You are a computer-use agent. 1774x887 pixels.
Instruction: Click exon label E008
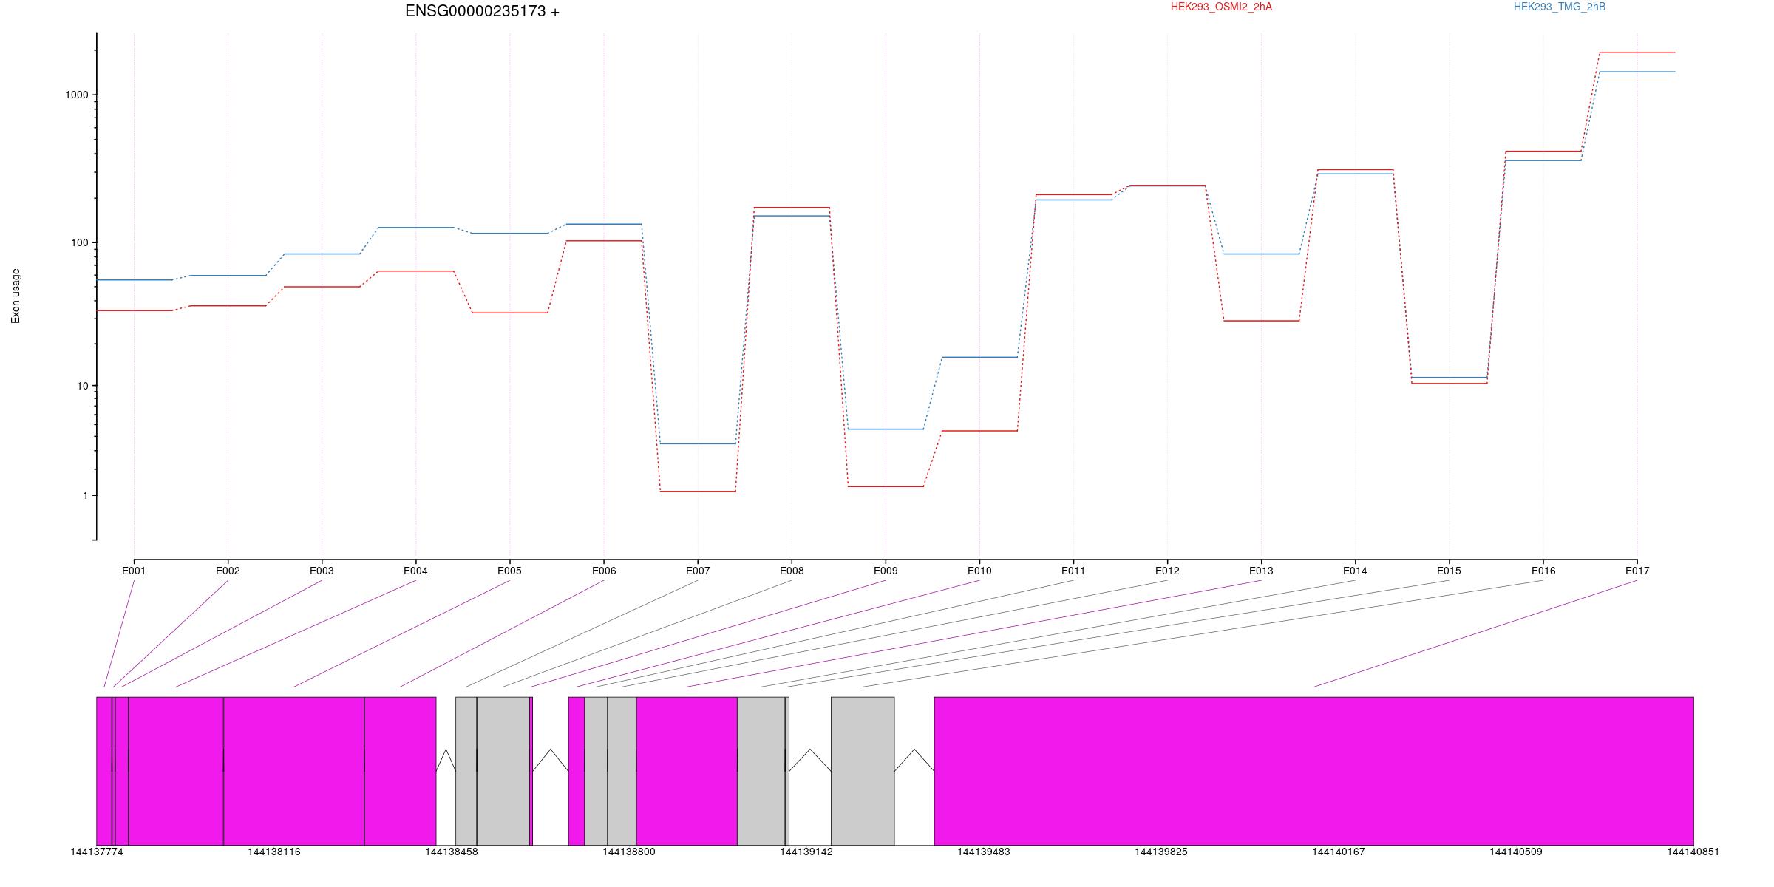[792, 571]
